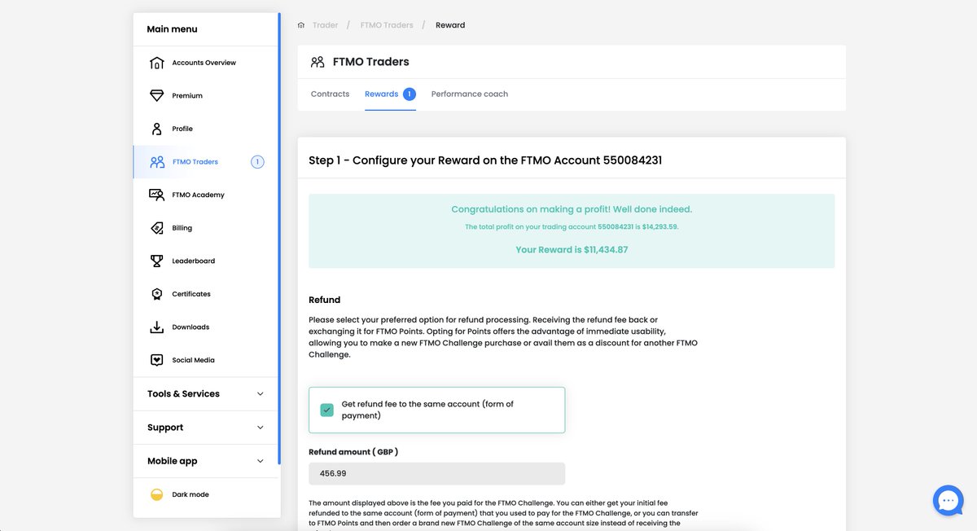Expand the Support section
977x531 pixels.
(206, 428)
